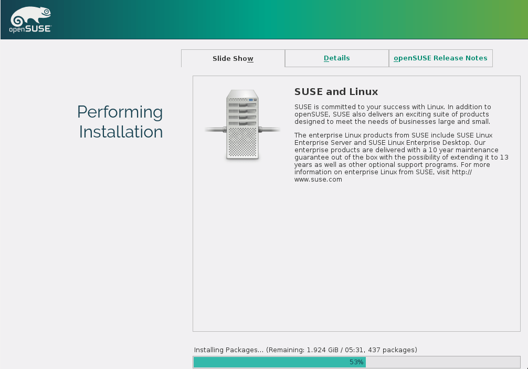Open the Details tab
Image resolution: width=528 pixels, height=369 pixels.
click(x=337, y=58)
